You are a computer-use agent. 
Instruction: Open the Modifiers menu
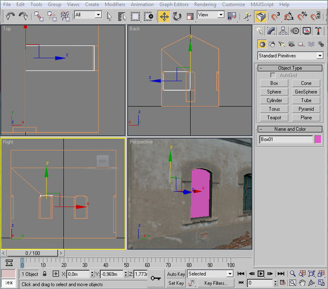click(x=114, y=4)
